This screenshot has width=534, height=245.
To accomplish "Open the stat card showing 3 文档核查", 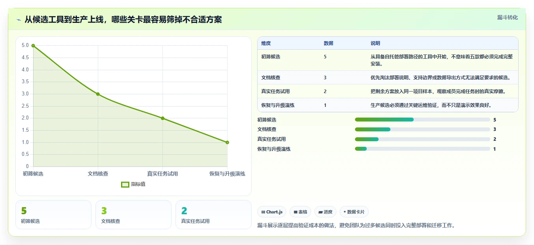I will [133, 215].
